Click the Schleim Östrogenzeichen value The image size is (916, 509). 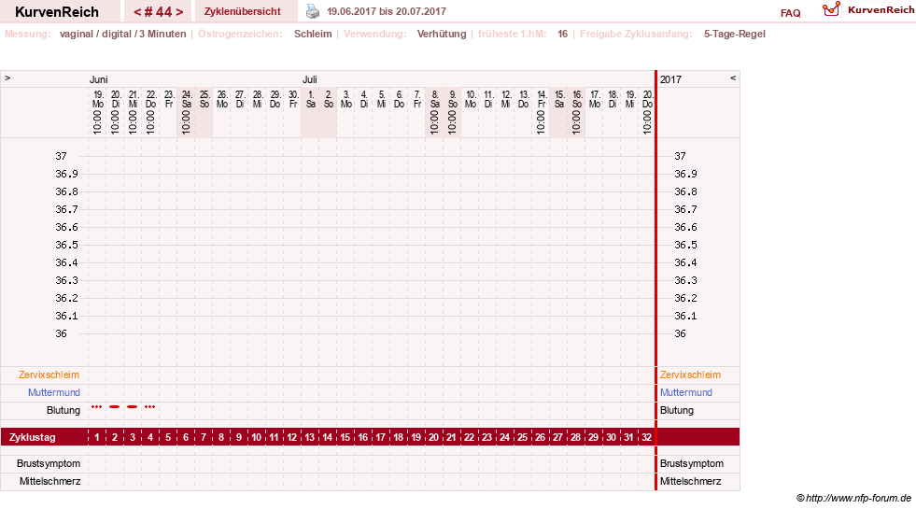(x=313, y=34)
